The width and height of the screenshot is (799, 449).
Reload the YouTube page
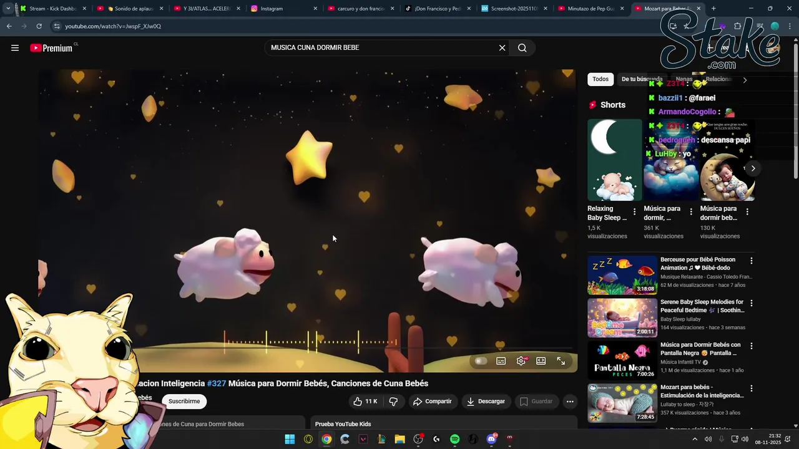pos(39,26)
